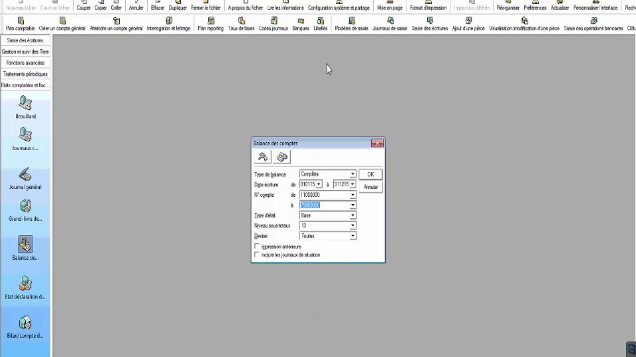Click Ajout d'une pièce icon
Image resolution: width=636 pixels, height=357 pixels.
click(x=469, y=24)
